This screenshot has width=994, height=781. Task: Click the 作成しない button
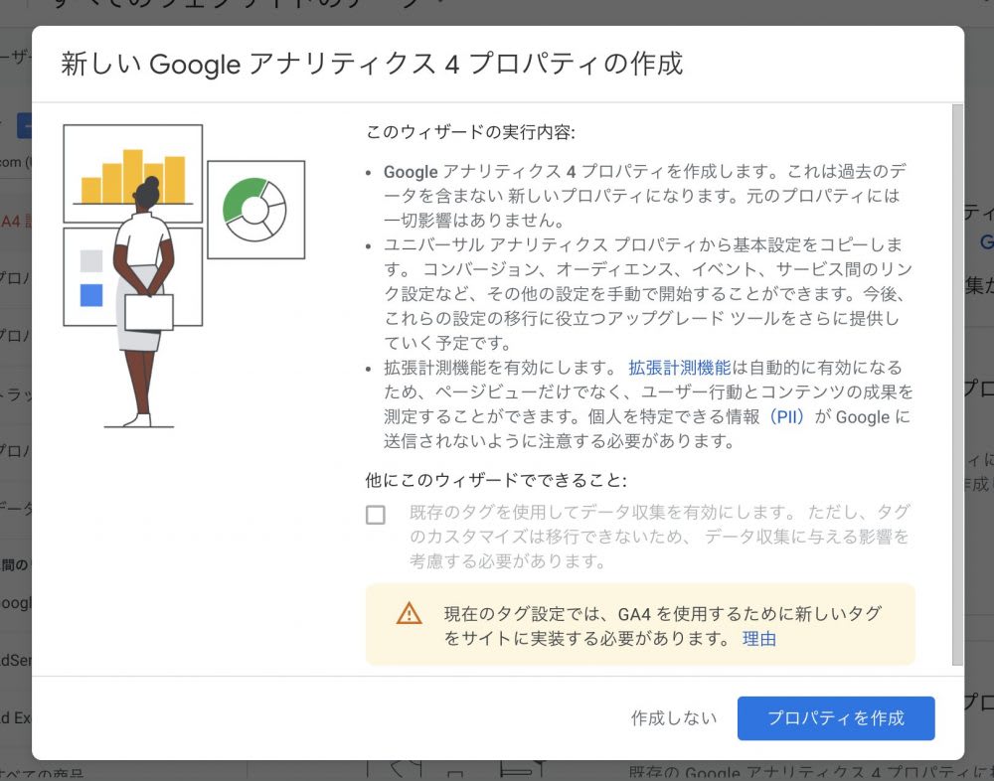tap(674, 717)
